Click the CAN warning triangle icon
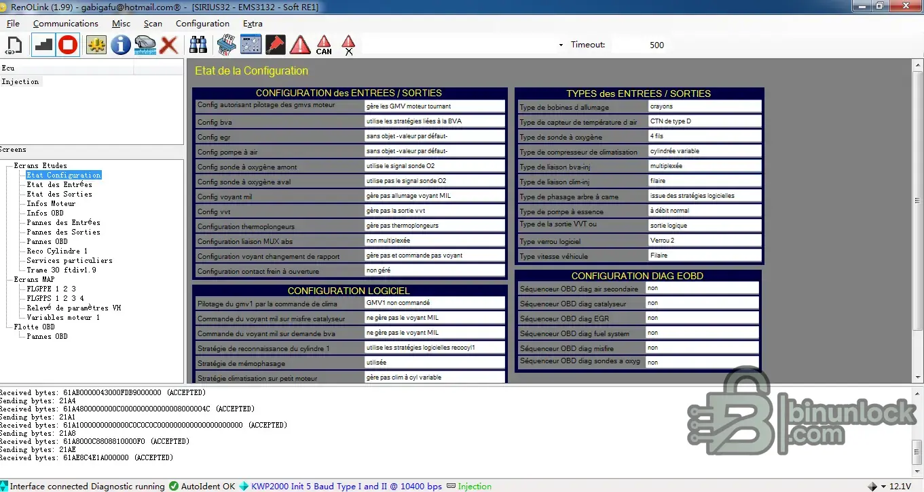The image size is (924, 492). click(x=324, y=45)
